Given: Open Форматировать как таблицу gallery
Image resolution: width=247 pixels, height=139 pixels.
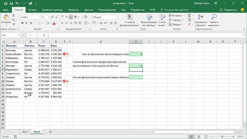Looking at the screenshot, I should pyautogui.click(x=149, y=20).
